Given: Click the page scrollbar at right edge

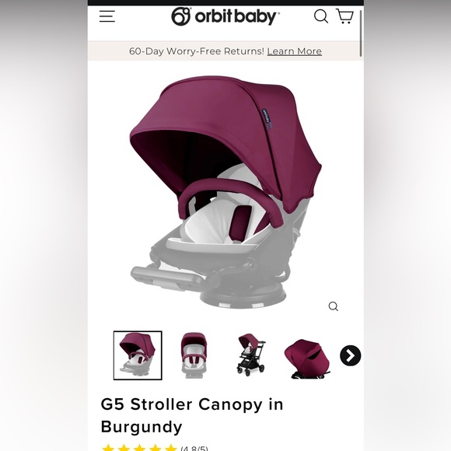Looking at the screenshot, I should pos(361,33).
